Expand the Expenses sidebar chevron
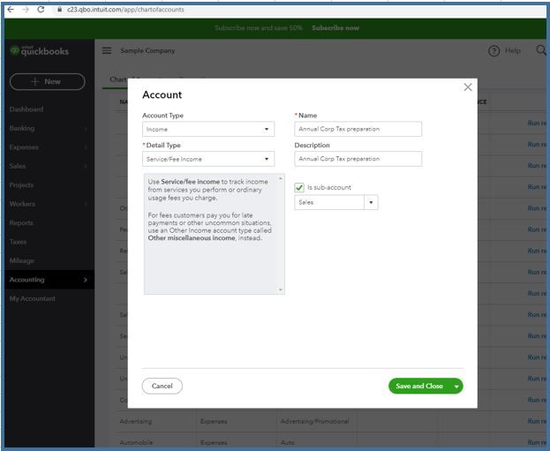 tap(86, 147)
